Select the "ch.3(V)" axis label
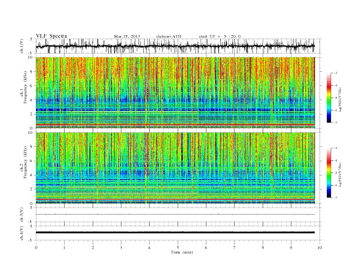Viewport: 360px width, 278px height. coord(22,215)
